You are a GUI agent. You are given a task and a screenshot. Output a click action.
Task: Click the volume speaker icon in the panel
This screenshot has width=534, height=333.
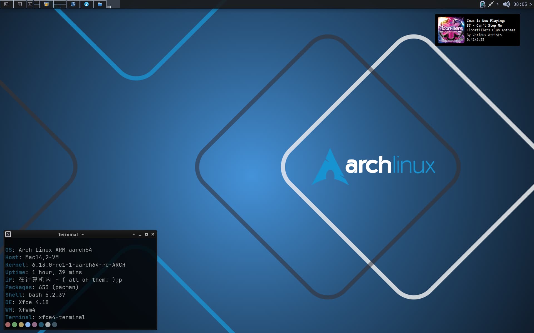(x=506, y=4)
